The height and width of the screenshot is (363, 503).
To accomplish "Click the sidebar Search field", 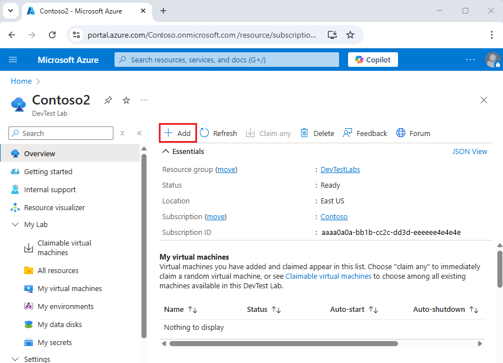I will (60, 133).
